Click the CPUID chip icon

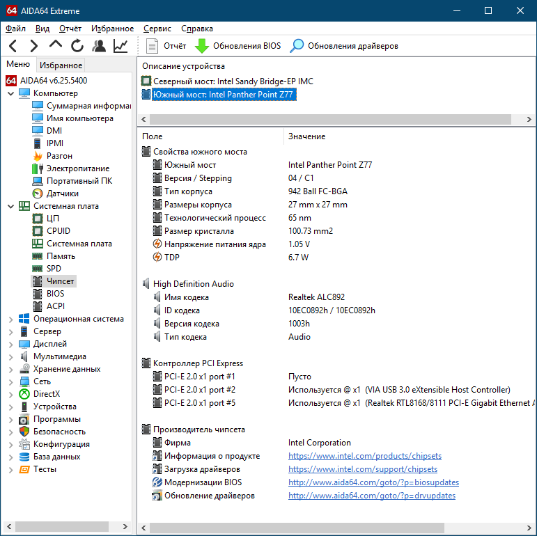(x=38, y=231)
